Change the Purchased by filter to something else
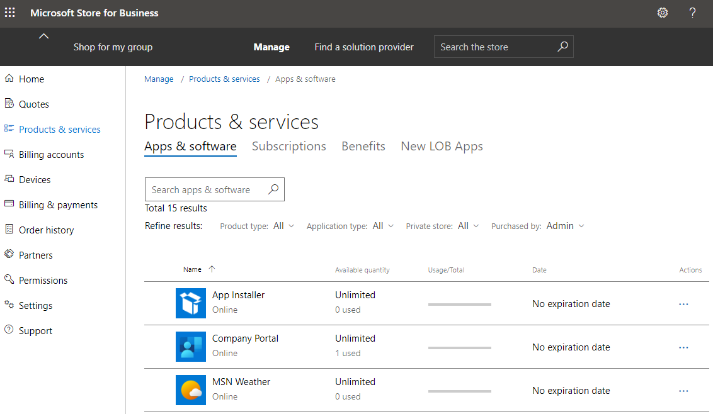This screenshot has height=414, width=713. coord(565,225)
